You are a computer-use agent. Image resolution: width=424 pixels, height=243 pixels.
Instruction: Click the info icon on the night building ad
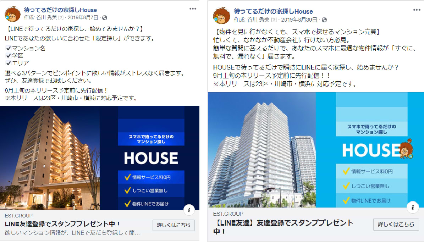[189, 210]
